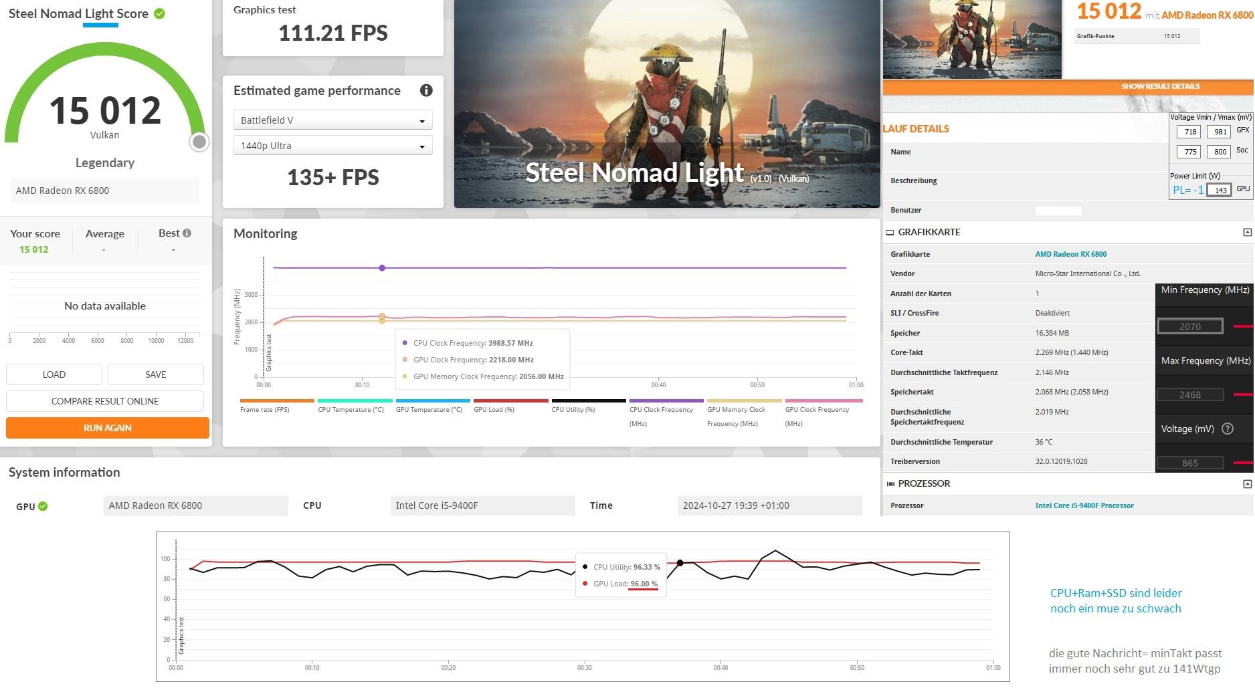
Task: Click the 135+ FPS estimated value
Action: [333, 177]
